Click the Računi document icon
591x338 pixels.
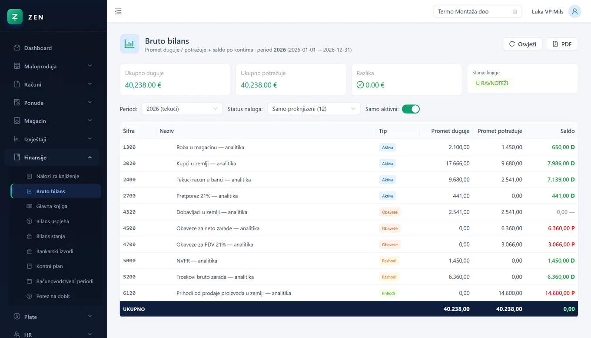(17, 84)
